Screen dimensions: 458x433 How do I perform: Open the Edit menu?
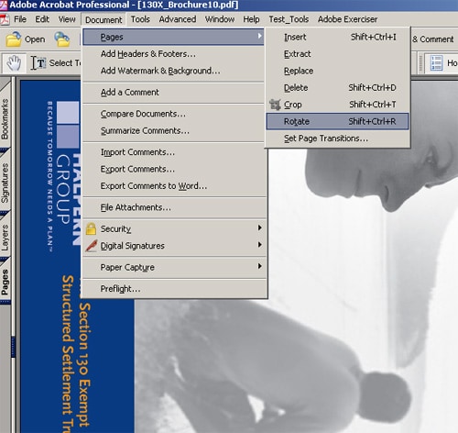pos(42,19)
